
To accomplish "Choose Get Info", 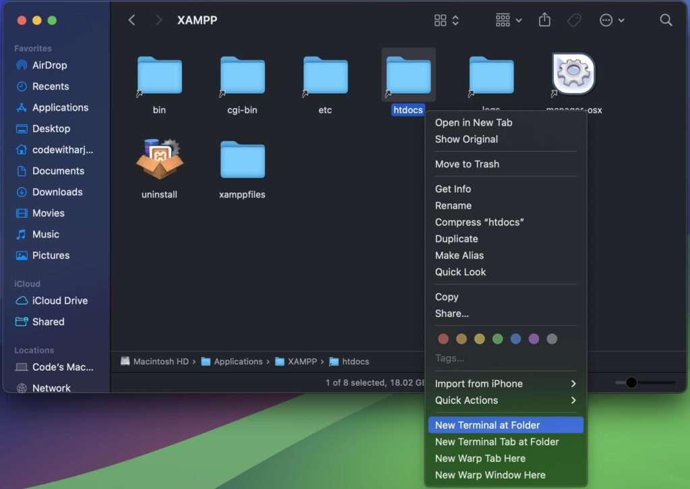I will point(505,189).
